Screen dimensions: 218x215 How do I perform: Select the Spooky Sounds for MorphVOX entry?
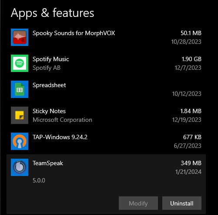click(x=106, y=37)
